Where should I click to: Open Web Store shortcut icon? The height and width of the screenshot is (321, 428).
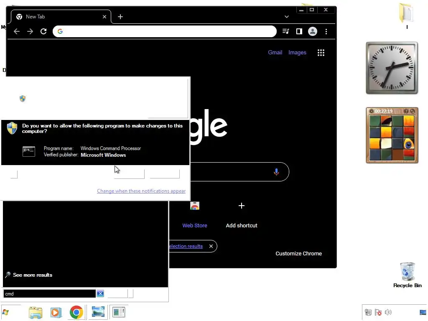pos(195,206)
